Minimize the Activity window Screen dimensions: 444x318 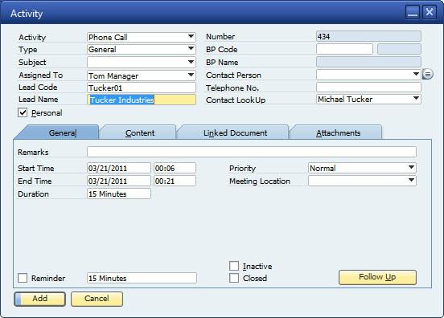pos(413,12)
